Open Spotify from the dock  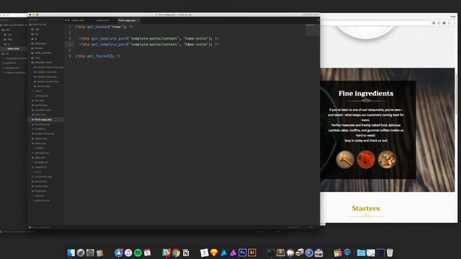click(x=138, y=253)
